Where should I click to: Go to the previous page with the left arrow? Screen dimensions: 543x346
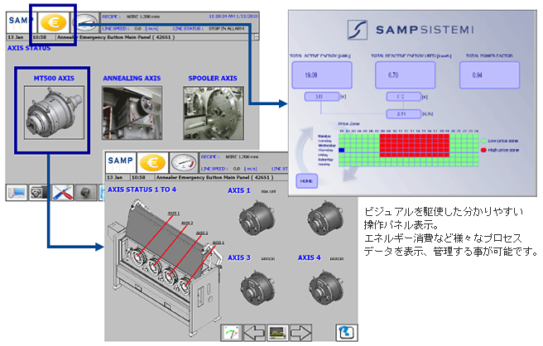255,333
